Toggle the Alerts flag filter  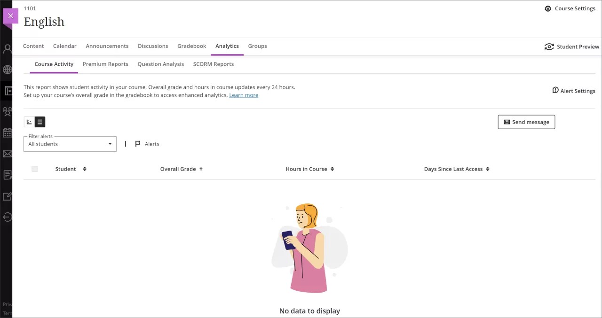(x=146, y=144)
